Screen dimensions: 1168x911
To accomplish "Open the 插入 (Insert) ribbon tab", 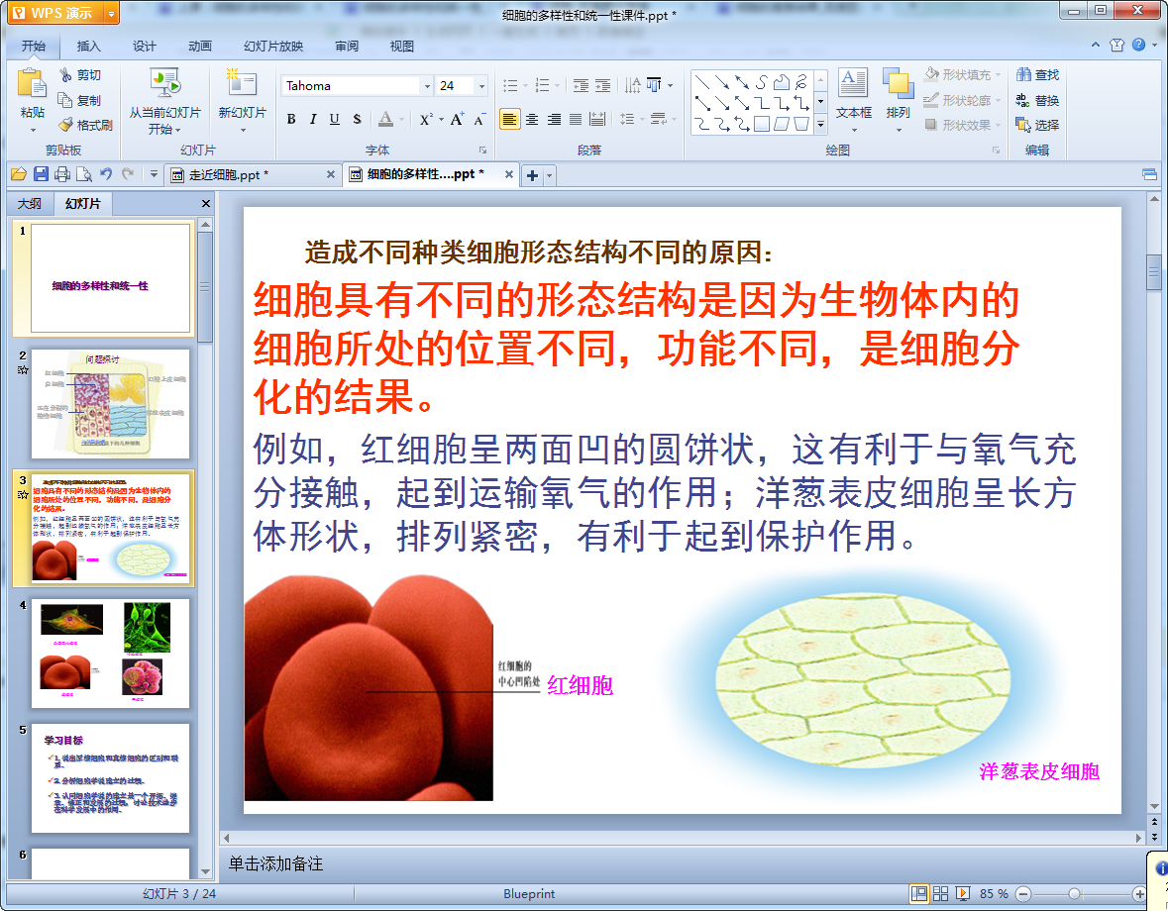I will (x=88, y=47).
